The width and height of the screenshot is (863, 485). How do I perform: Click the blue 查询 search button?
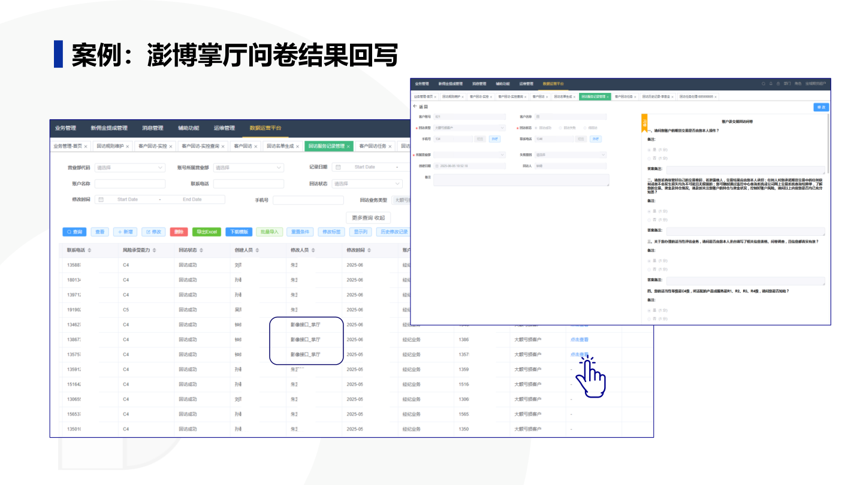75,232
